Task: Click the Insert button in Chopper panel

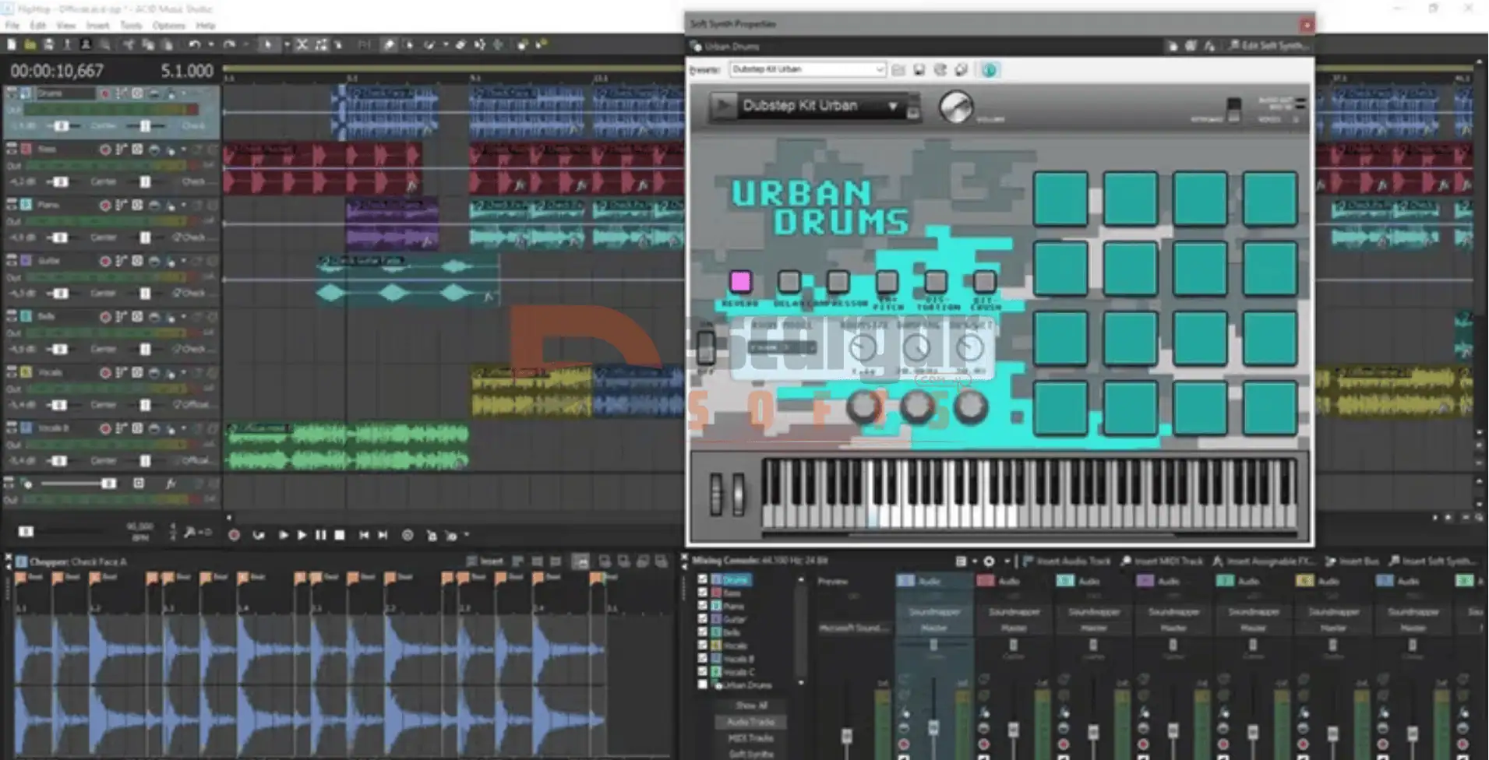Action: (x=485, y=561)
